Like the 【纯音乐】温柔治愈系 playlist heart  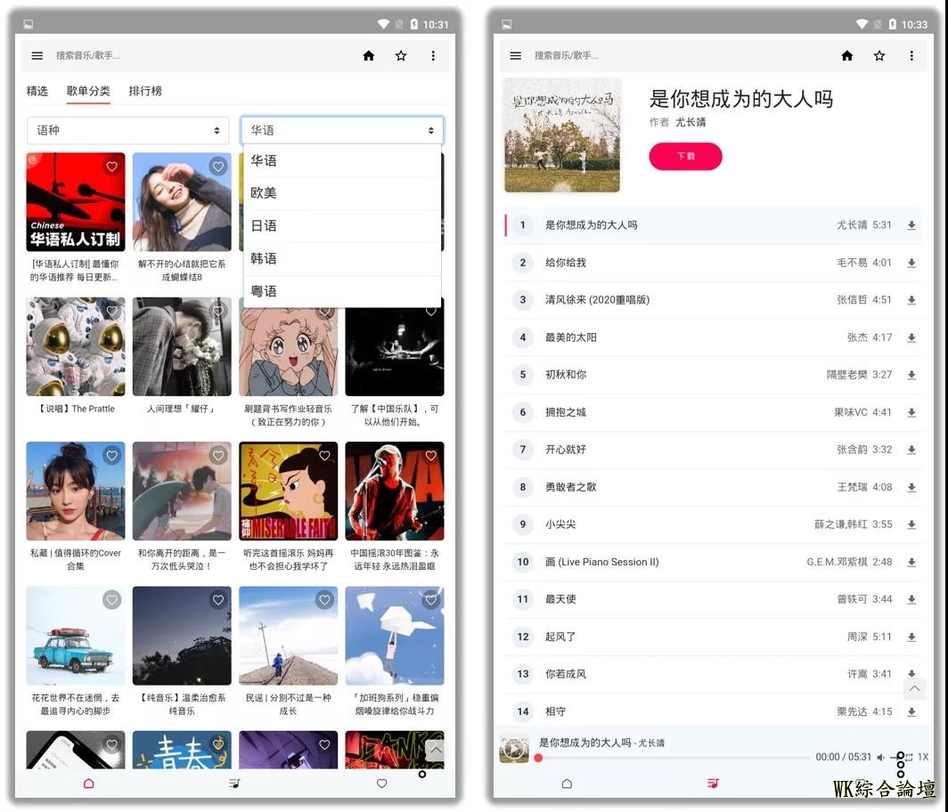coord(218,599)
